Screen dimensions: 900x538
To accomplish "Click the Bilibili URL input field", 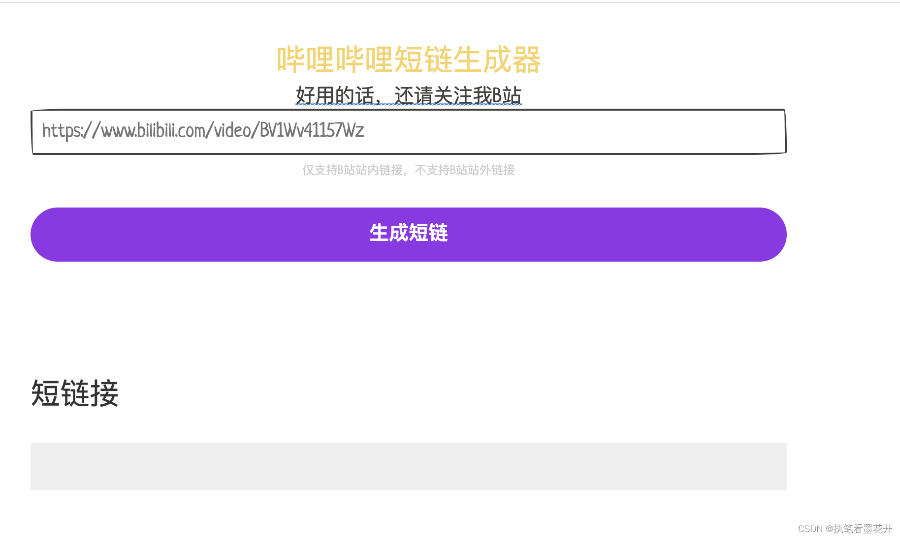I will pos(408,131).
